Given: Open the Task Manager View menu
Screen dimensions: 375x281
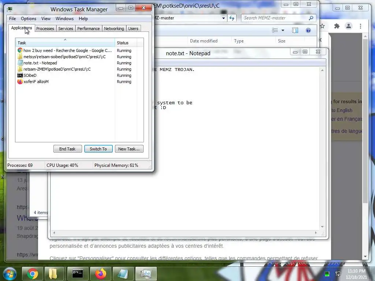Looking at the screenshot, I should coord(46,19).
